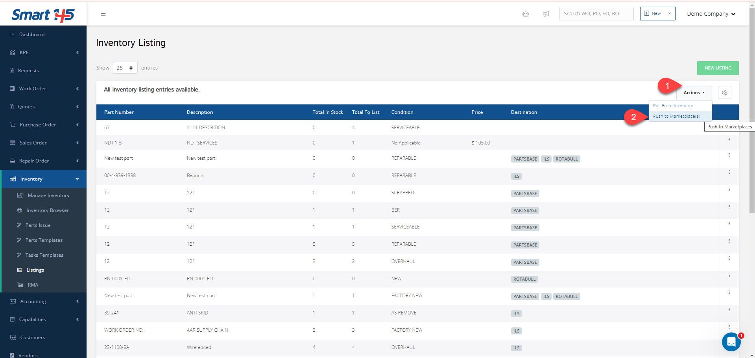Click the Smart 145 logo

[x=43, y=15]
